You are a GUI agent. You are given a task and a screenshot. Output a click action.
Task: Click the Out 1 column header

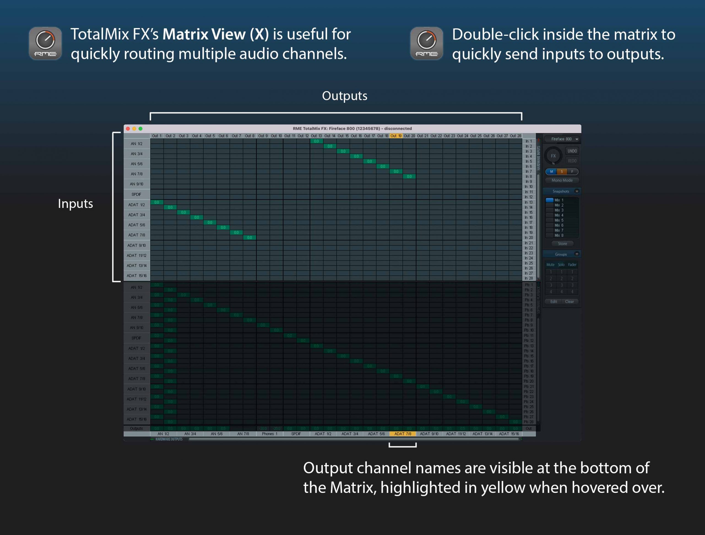[157, 136]
